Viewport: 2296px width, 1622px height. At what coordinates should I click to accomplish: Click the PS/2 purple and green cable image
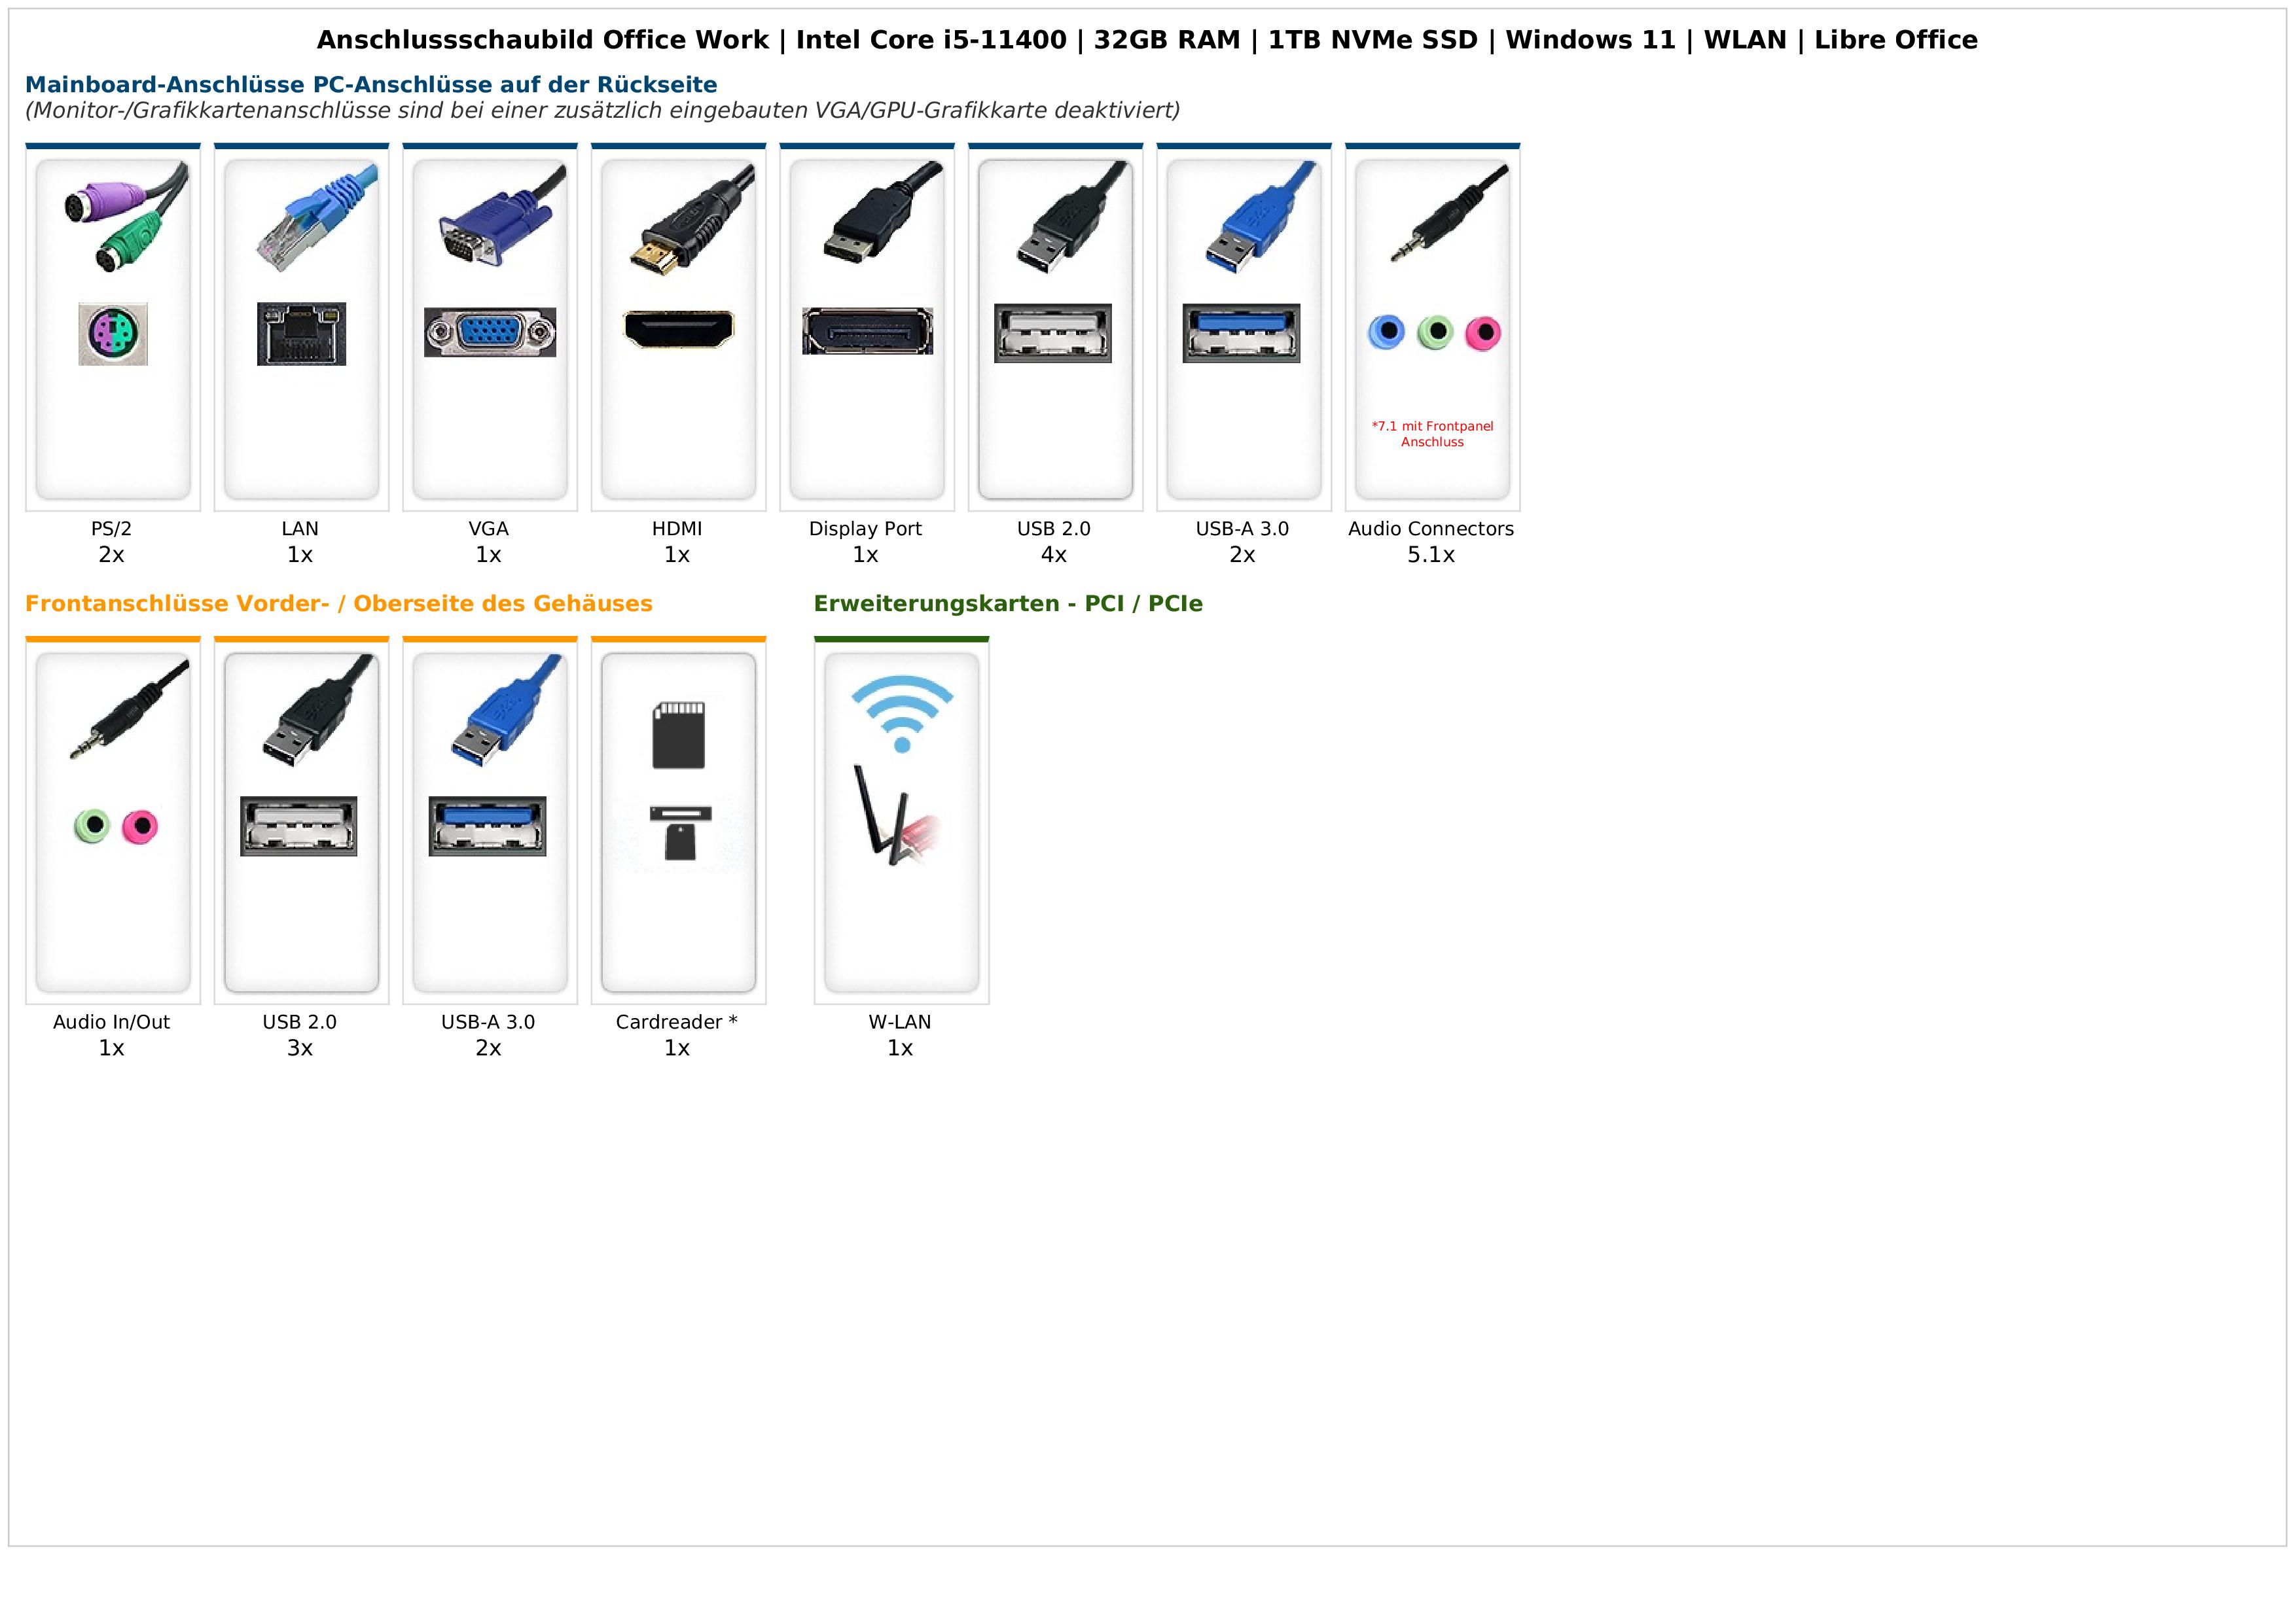pyautogui.click(x=125, y=217)
